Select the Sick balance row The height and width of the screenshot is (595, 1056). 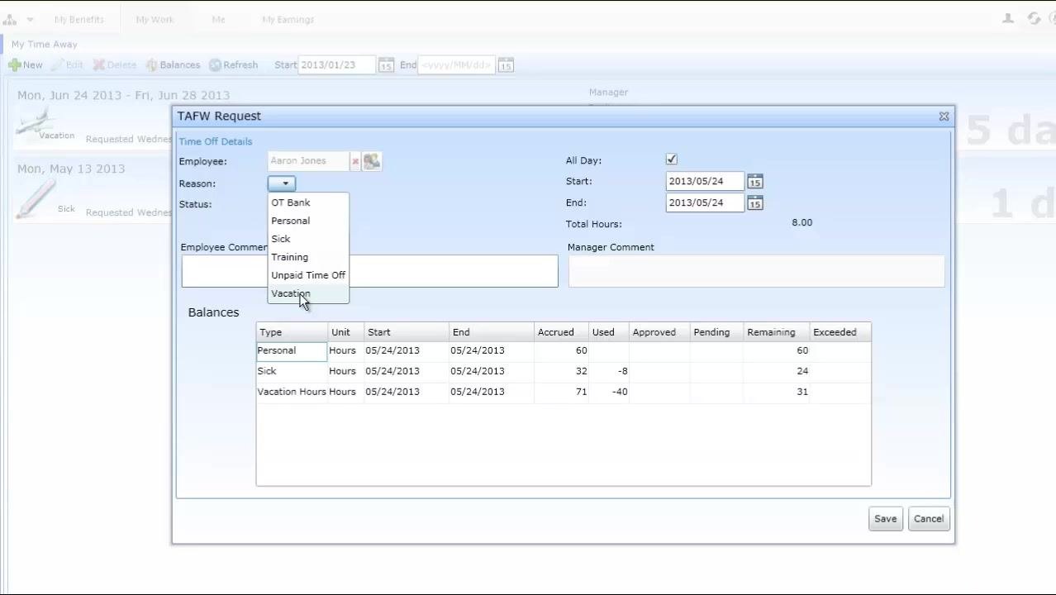[564, 371]
